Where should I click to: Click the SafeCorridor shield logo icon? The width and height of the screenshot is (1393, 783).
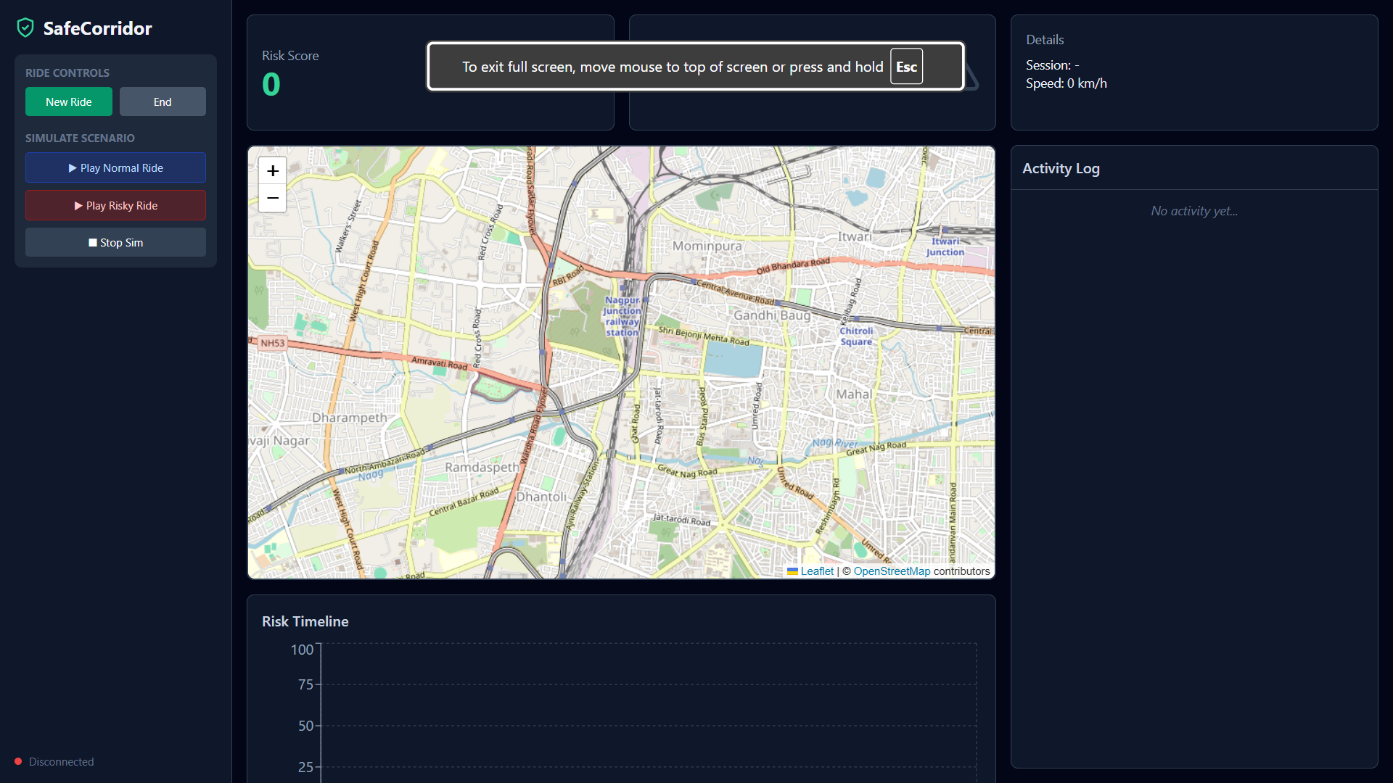point(25,28)
